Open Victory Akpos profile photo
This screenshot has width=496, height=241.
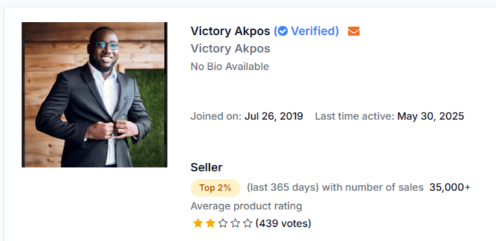click(x=95, y=94)
